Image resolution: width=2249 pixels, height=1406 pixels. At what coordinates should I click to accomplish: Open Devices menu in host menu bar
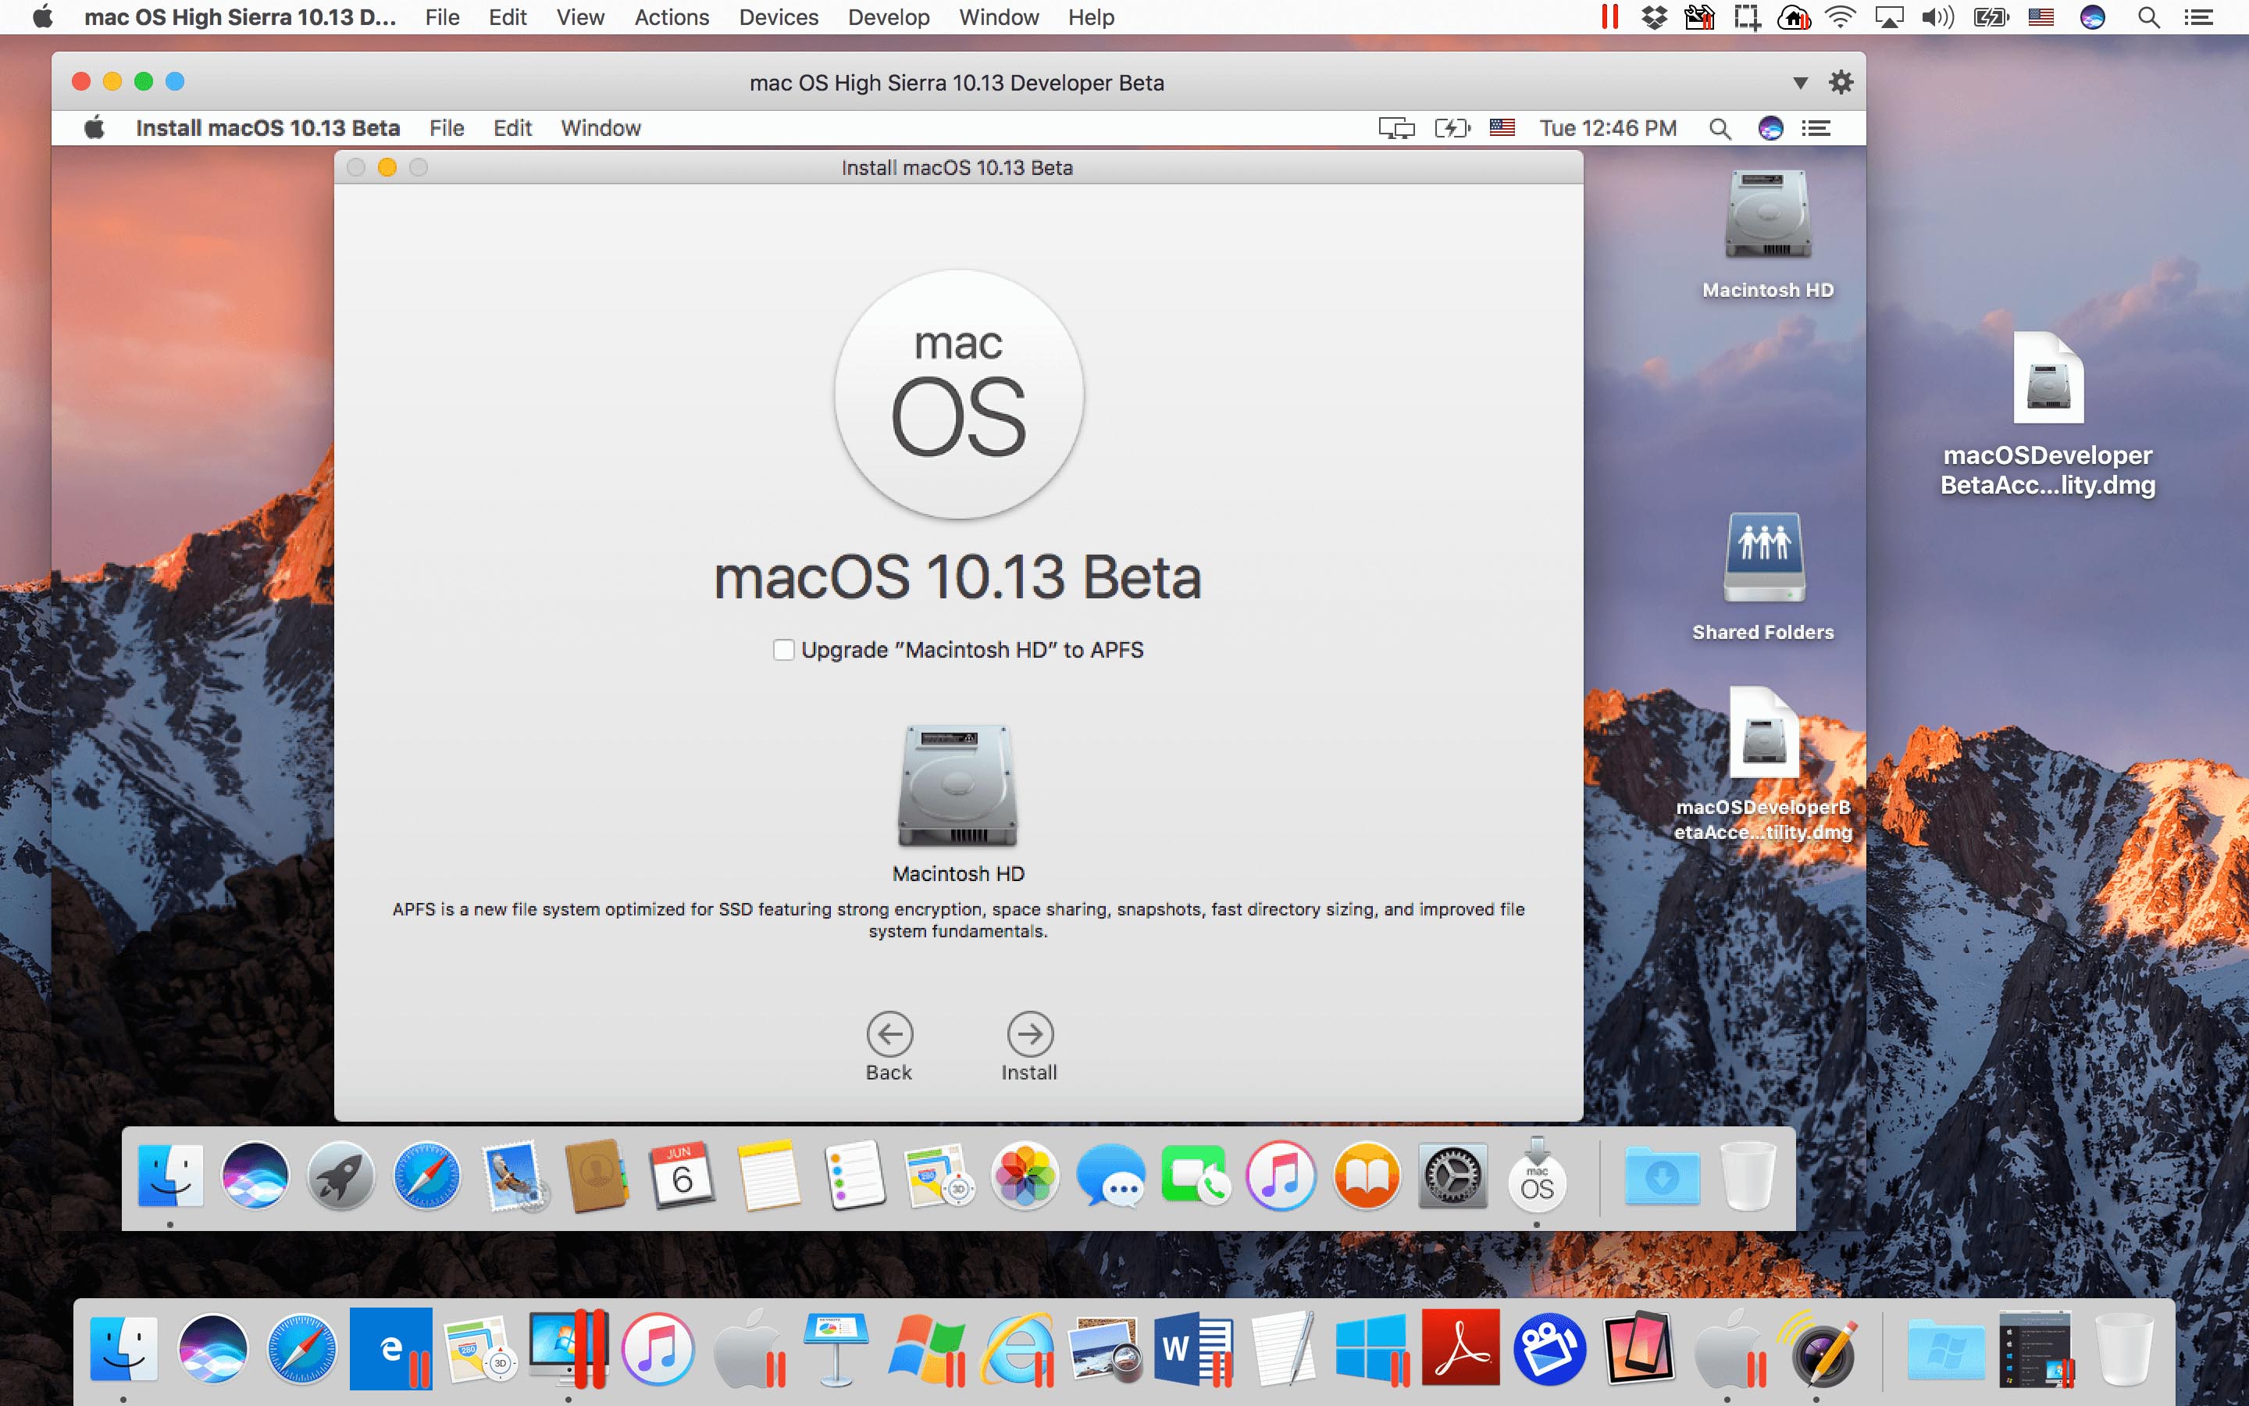click(778, 16)
